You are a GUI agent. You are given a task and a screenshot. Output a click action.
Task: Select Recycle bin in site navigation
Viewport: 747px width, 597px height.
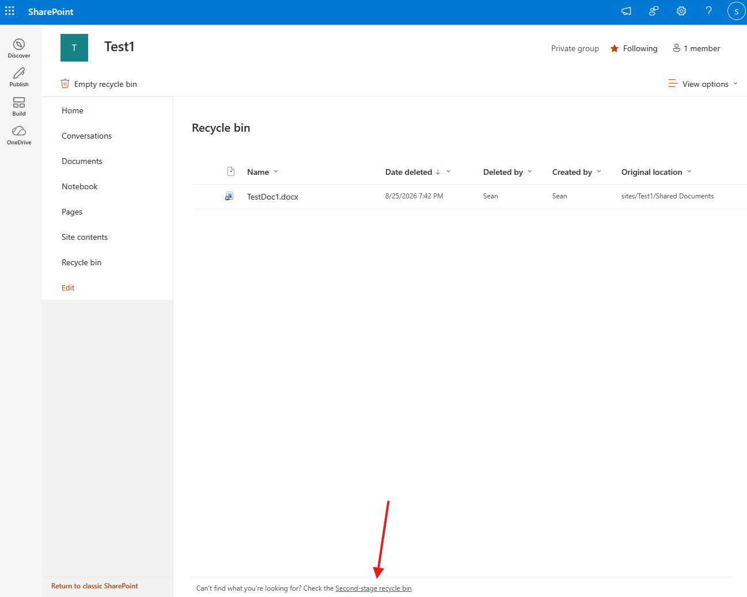pos(82,262)
